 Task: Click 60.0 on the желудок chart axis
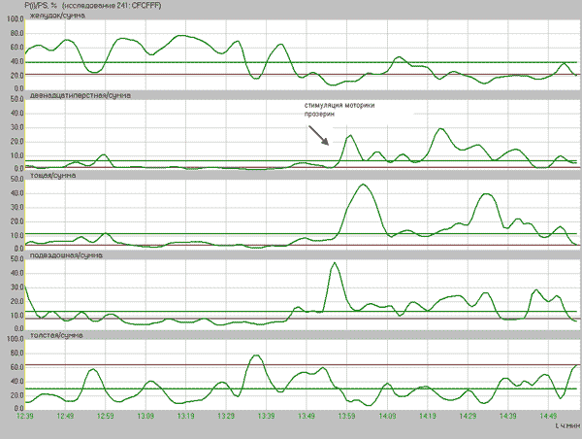[x=16, y=48]
